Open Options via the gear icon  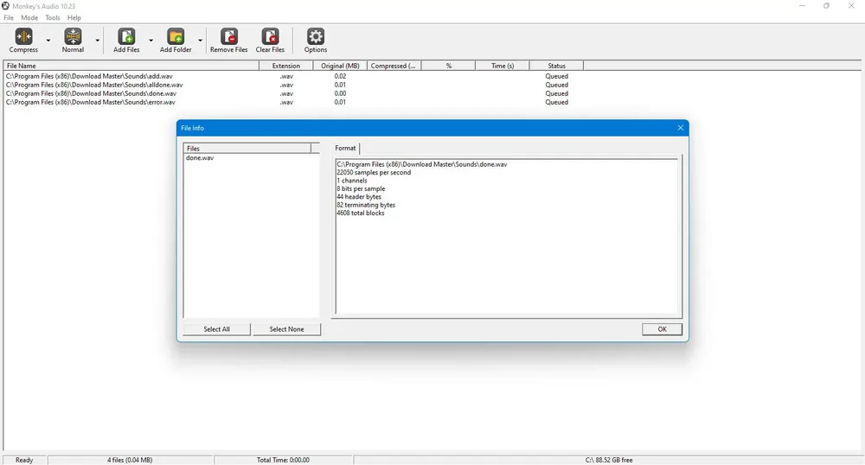pyautogui.click(x=316, y=37)
